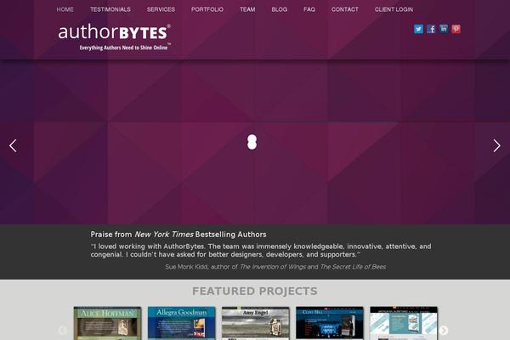This screenshot has height=340, width=510.
Task: Open the Portfolio menu item
Action: [x=207, y=9]
